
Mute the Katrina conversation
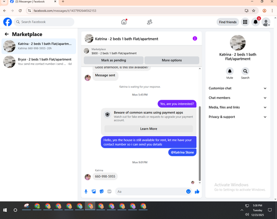[229, 71]
